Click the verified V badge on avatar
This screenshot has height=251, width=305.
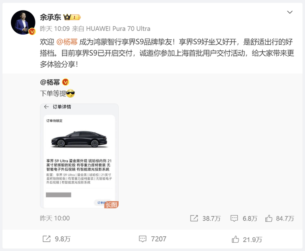(32, 31)
